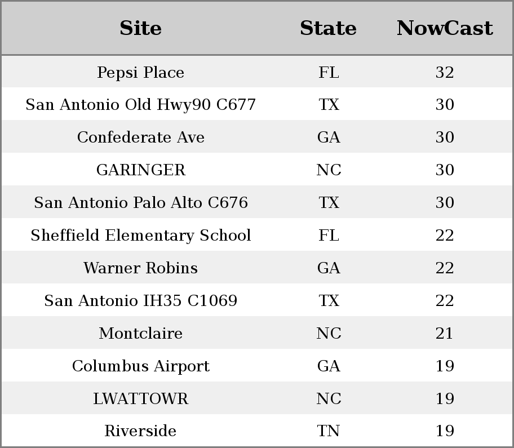Screen dimensions: 514x448
Task: Select San Antonio Old Hwy90 C677 row
Action: pyautogui.click(x=257, y=104)
